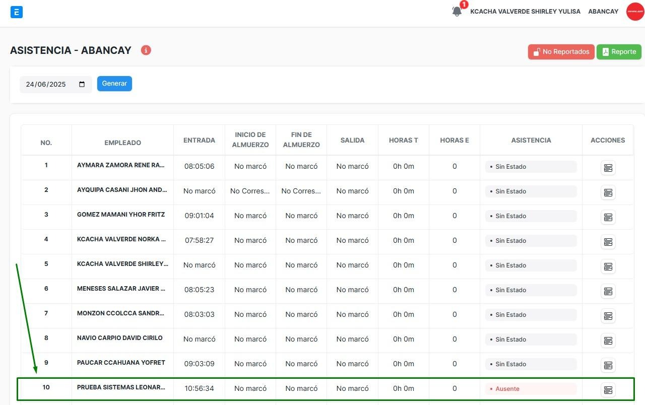Viewport: 645px width, 405px height.
Task: Open the notifications bell
Action: (x=457, y=11)
